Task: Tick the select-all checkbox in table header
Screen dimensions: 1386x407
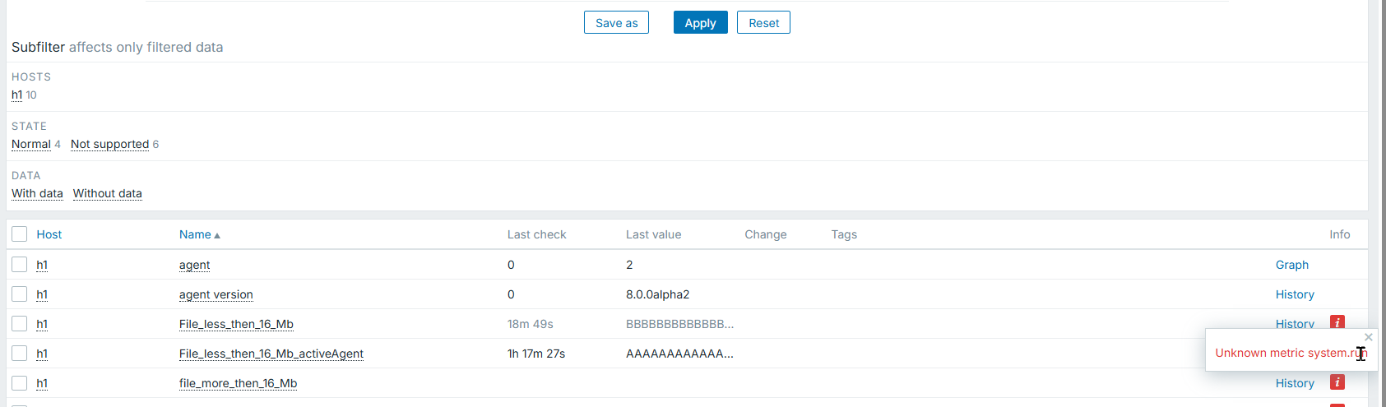Action: pos(20,234)
